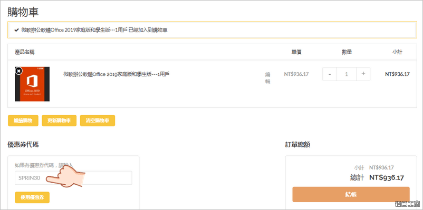Click the row subtotal NT$936.17 in bold
Viewport: 423px width, 210px height.
[397, 74]
